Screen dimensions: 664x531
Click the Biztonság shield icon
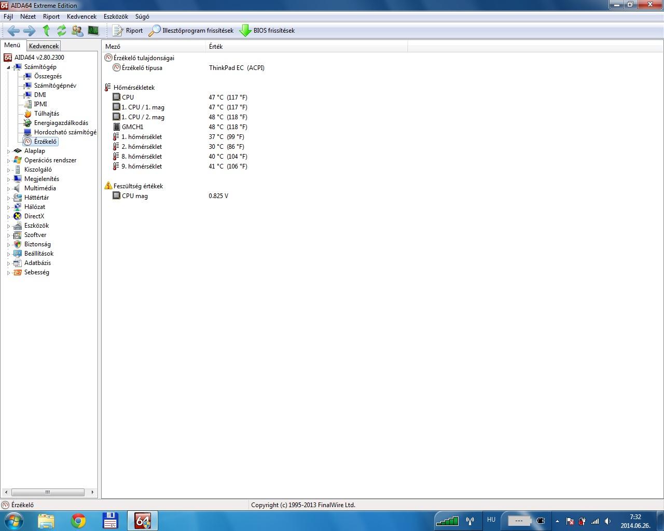tap(18, 244)
